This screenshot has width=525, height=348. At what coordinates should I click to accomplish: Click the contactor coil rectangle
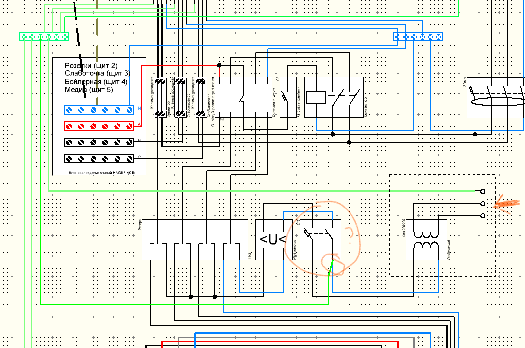pos(316,97)
